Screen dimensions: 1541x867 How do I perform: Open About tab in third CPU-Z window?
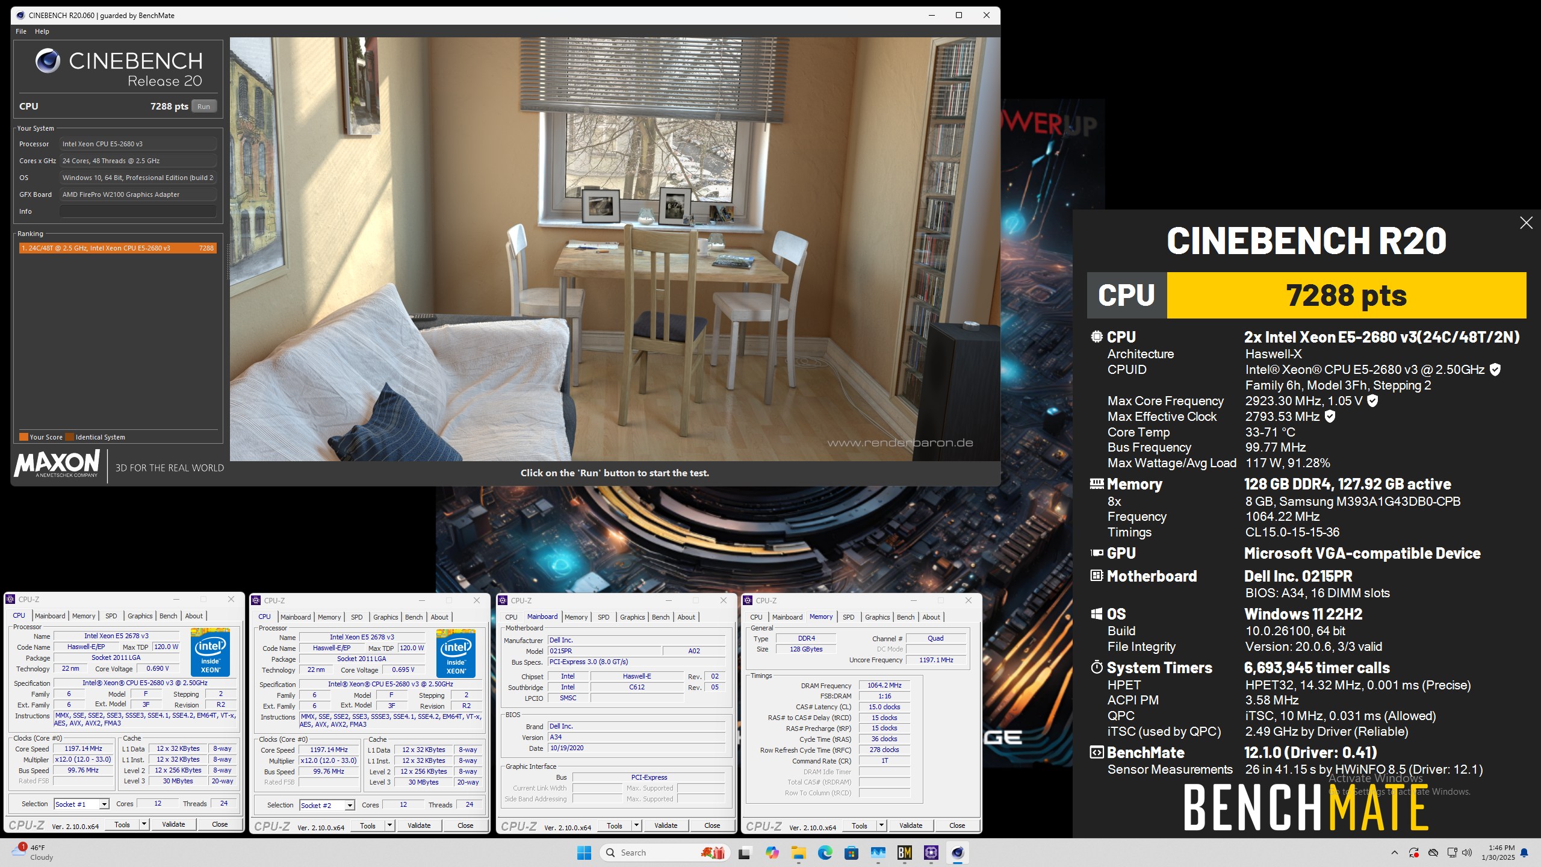click(686, 617)
